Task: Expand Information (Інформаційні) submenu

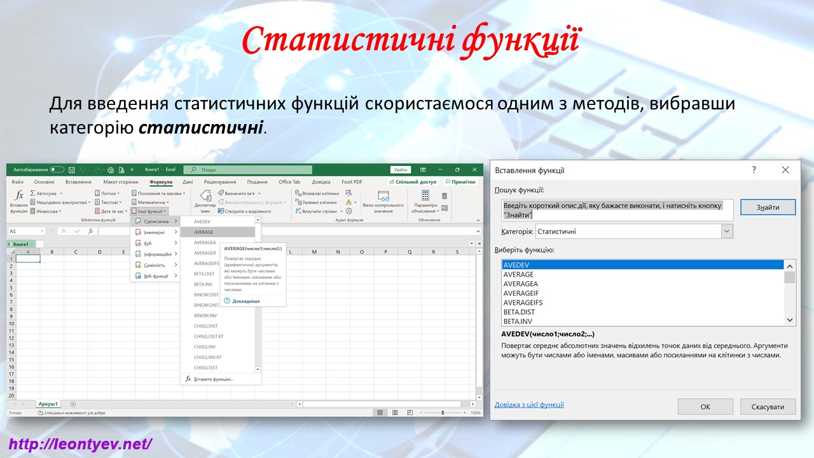Action: (155, 254)
